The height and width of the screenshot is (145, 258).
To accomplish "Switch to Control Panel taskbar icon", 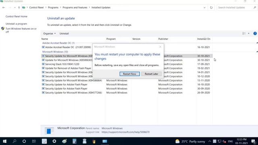I will (x=105, y=141).
